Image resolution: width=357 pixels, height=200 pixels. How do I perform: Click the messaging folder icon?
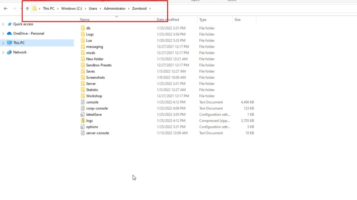[x=83, y=47]
